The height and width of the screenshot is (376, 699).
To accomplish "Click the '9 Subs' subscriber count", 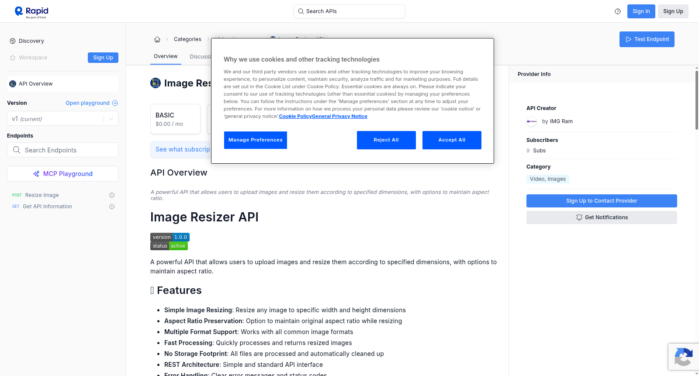I will [536, 151].
